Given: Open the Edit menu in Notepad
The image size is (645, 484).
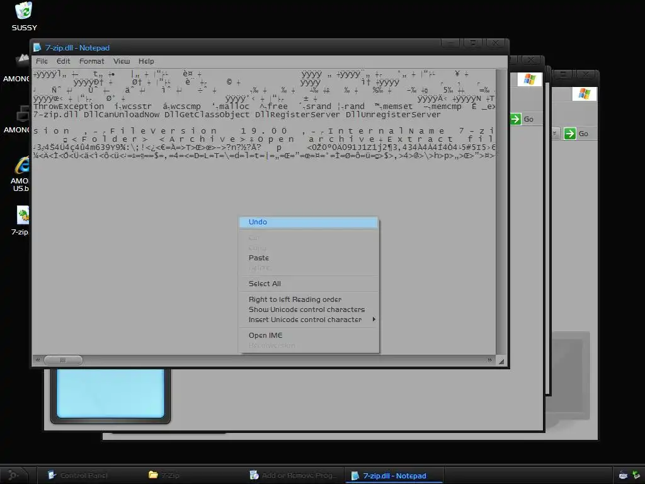Looking at the screenshot, I should (64, 61).
